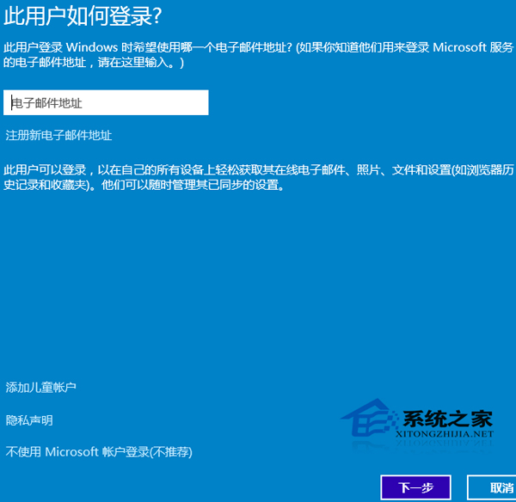516x502 pixels.
Task: Select the 添加儿童帐户 link
Action: [40, 387]
